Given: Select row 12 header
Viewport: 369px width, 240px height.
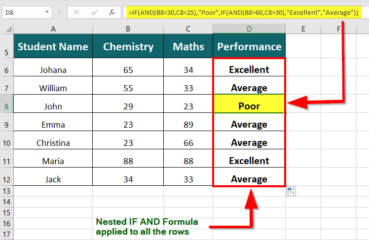Looking at the screenshot, I should 6,177.
